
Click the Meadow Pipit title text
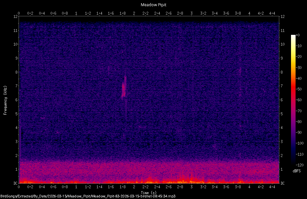[x=153, y=5]
